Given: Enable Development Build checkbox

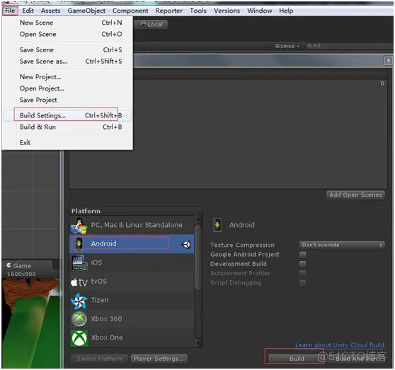Looking at the screenshot, I should pos(302,264).
